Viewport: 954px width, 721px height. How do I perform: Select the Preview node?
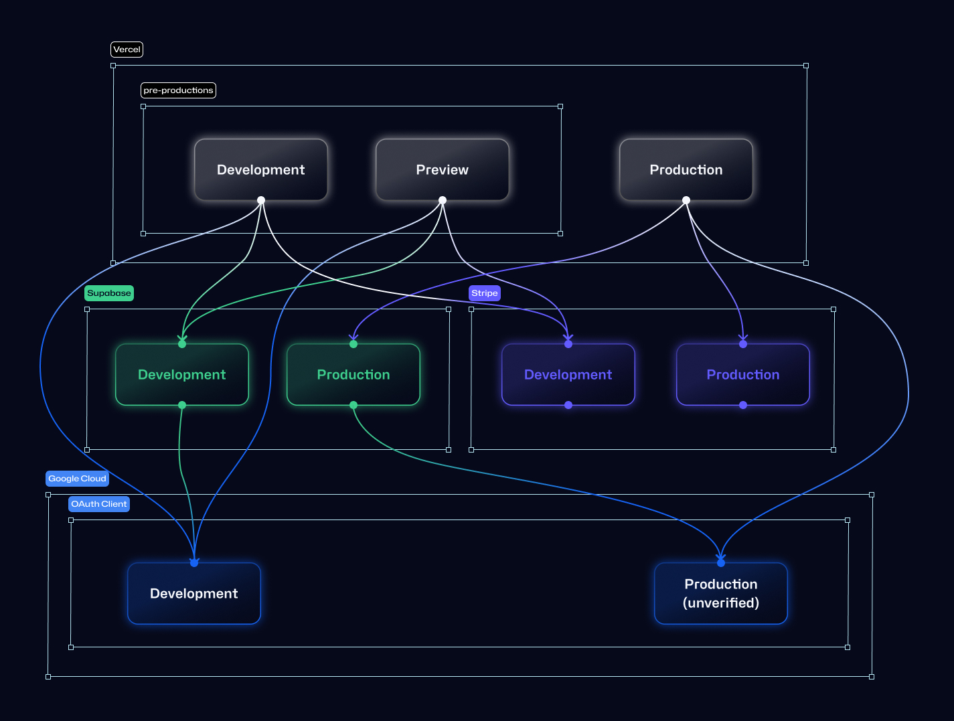point(442,169)
